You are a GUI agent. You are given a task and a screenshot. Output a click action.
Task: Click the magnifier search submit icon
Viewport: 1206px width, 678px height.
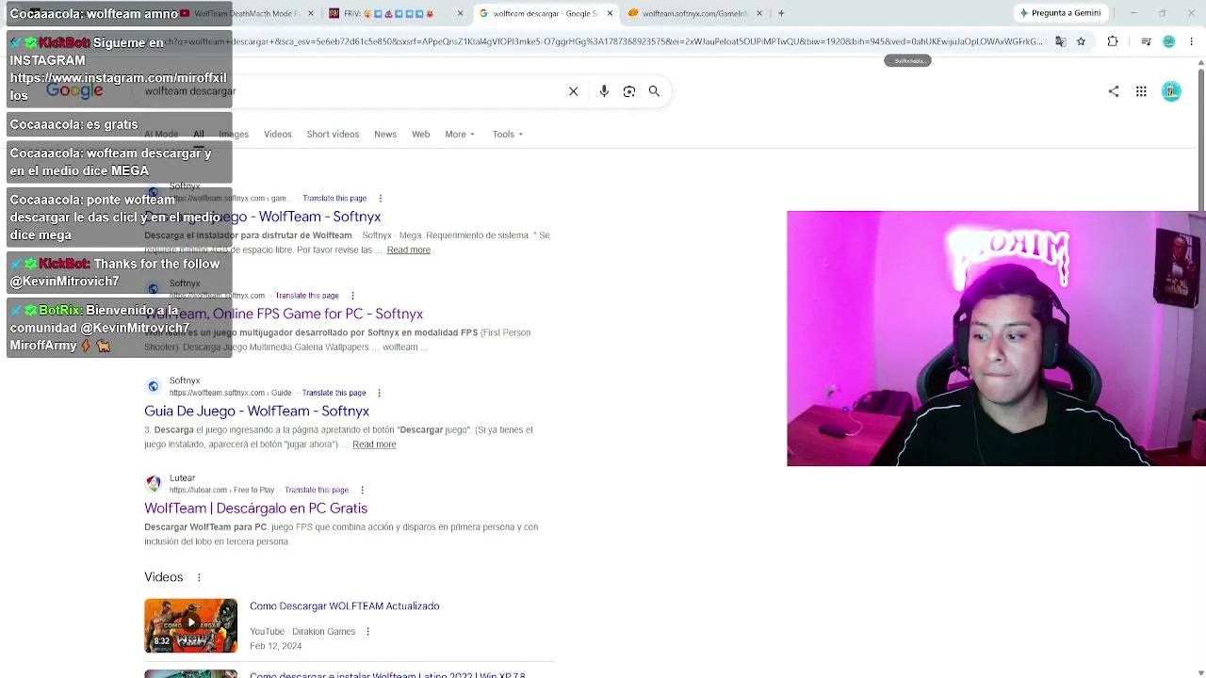coord(654,91)
